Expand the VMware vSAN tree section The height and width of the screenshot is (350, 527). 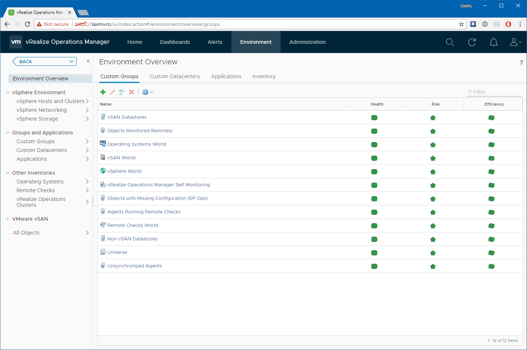(8, 219)
